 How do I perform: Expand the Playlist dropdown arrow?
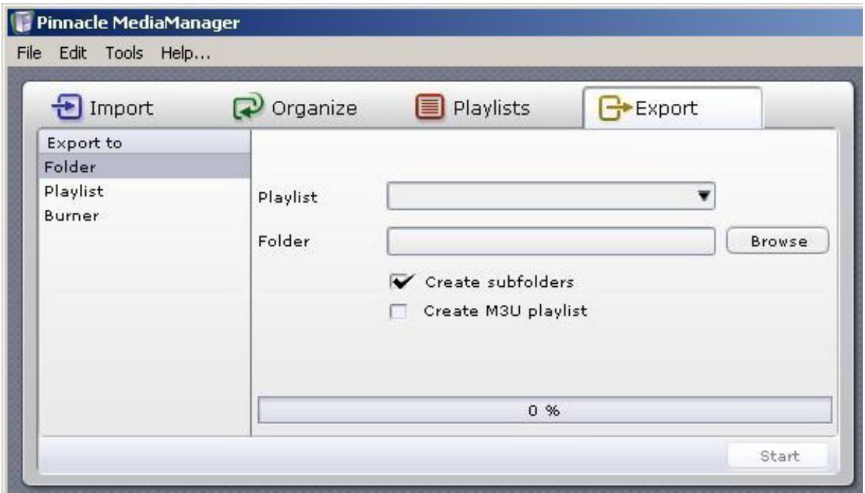coord(704,195)
